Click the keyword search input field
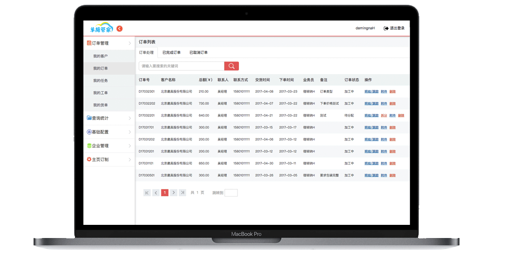 [x=181, y=66]
